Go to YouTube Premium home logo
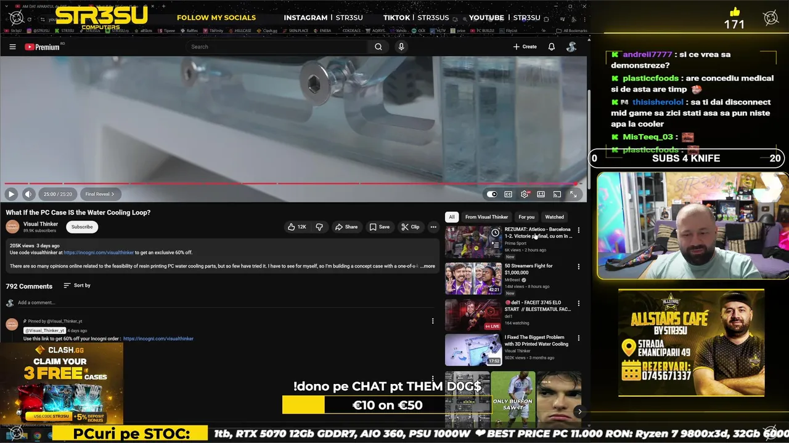The image size is (789, 443). pyautogui.click(x=43, y=47)
